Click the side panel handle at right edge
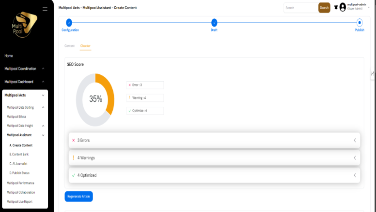The image size is (376, 212). [373, 73]
